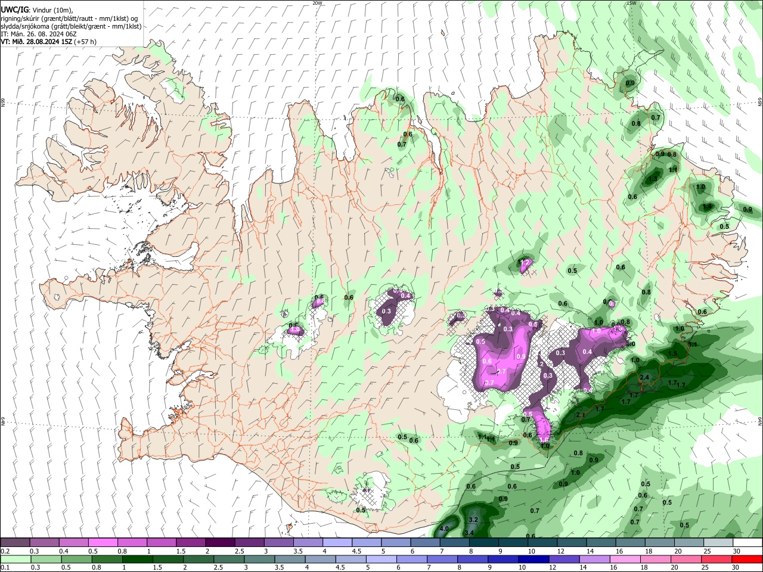Click the red 30+ rain scale swatch
Viewport: 763px width, 572px height.
click(748, 559)
